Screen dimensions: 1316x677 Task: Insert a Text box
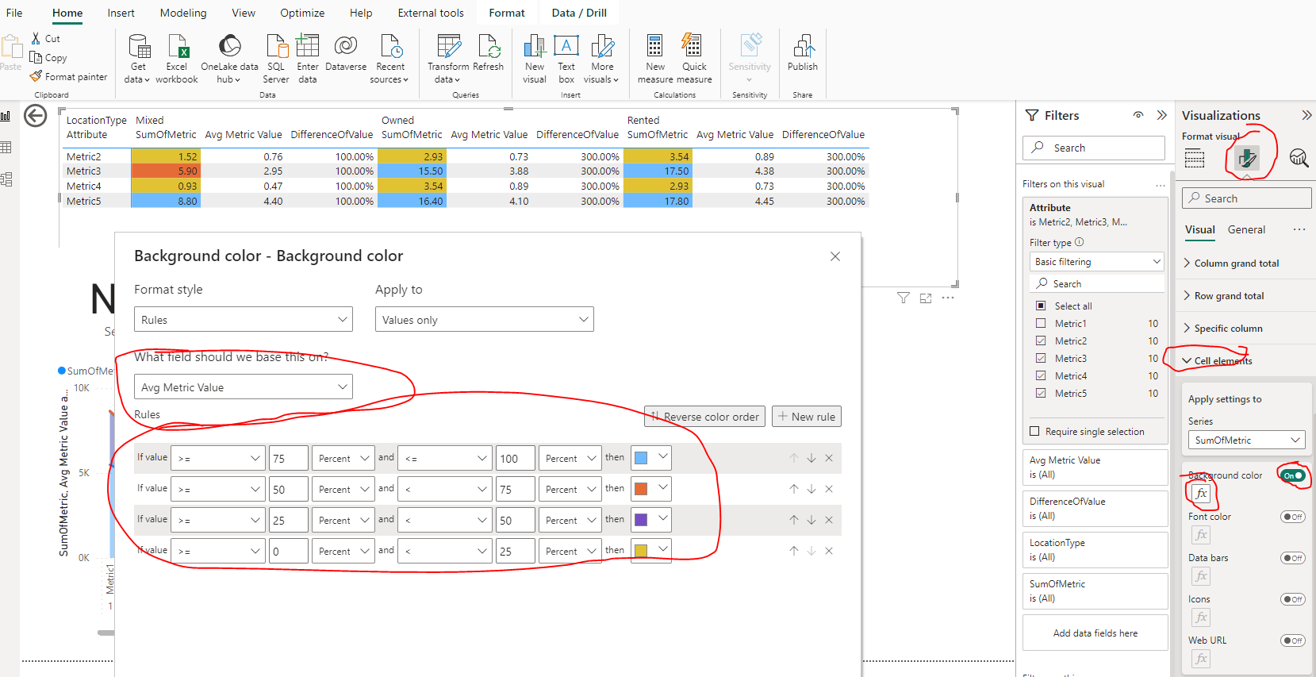coord(566,59)
